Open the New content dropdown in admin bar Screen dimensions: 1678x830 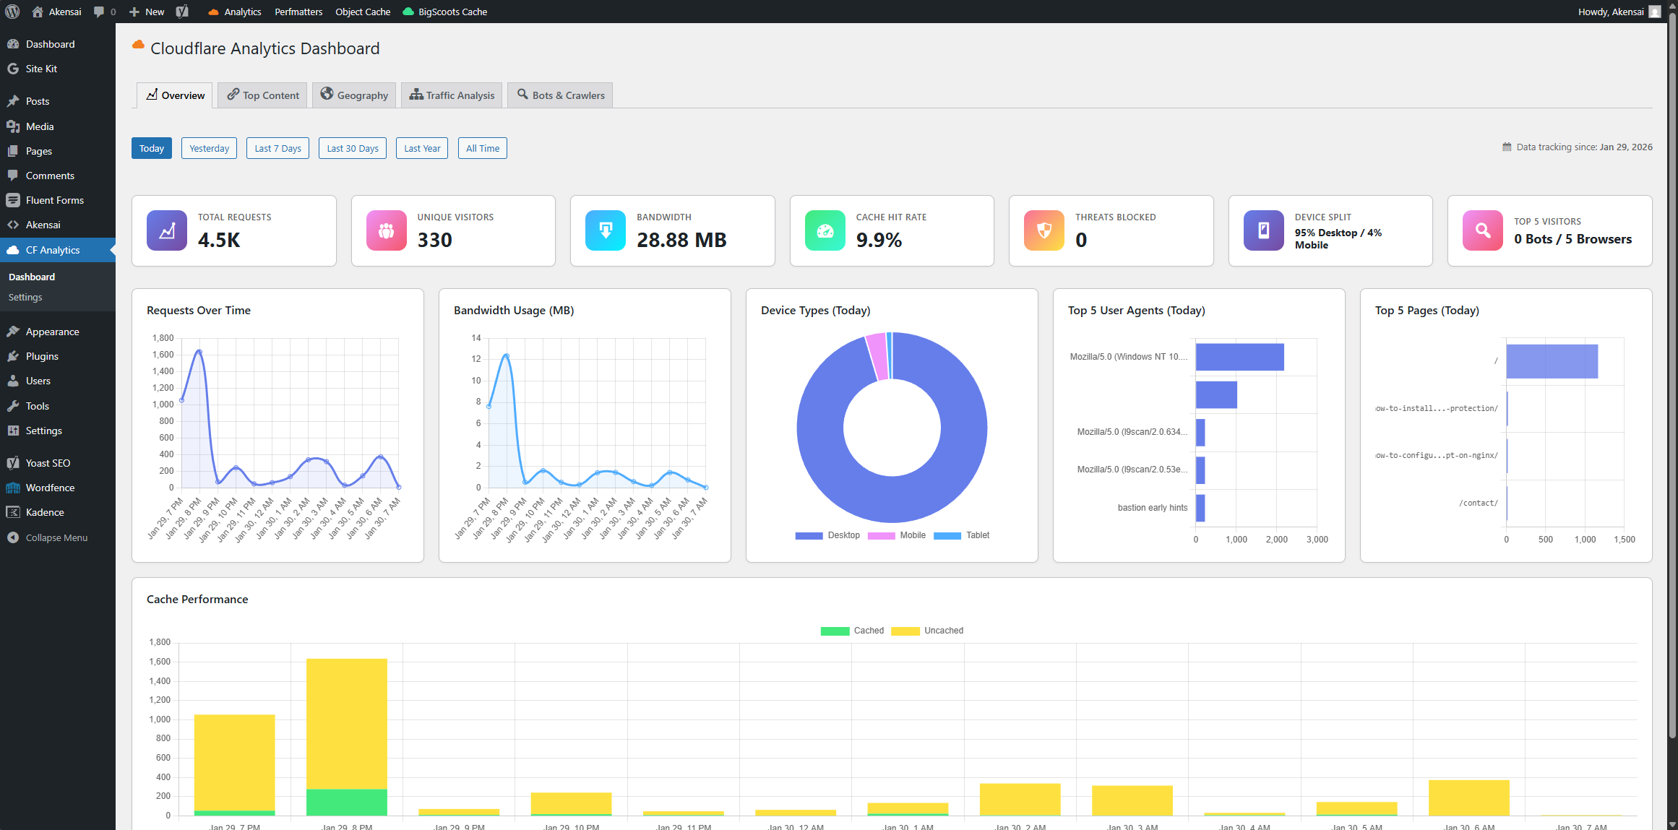(x=146, y=12)
